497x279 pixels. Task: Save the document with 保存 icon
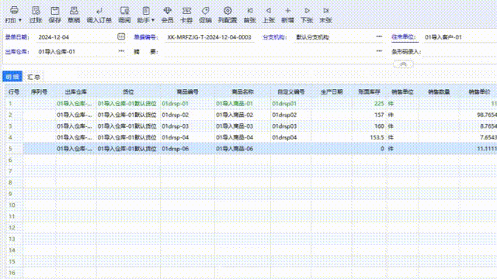click(x=55, y=15)
